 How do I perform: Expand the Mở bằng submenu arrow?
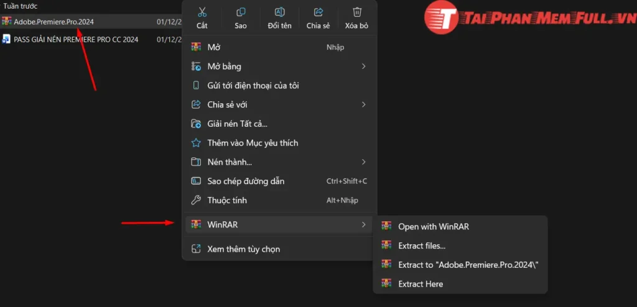pyautogui.click(x=363, y=66)
